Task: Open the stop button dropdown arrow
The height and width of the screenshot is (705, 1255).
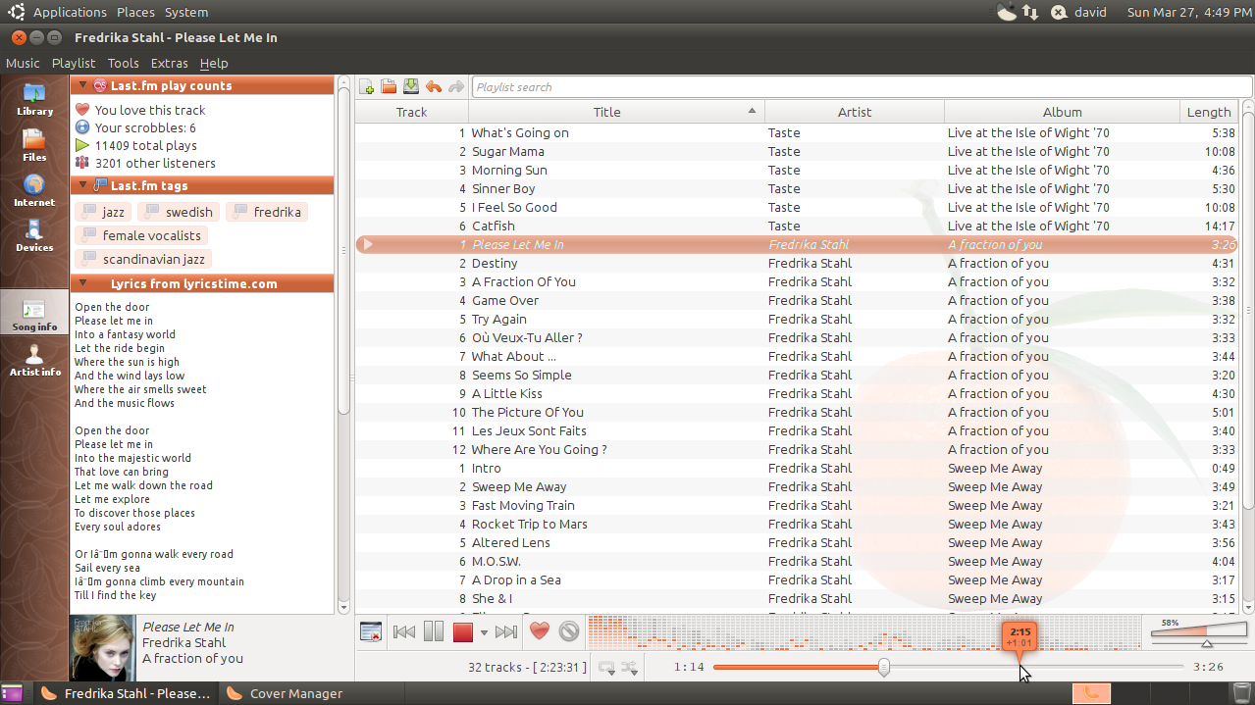Action: point(482,632)
